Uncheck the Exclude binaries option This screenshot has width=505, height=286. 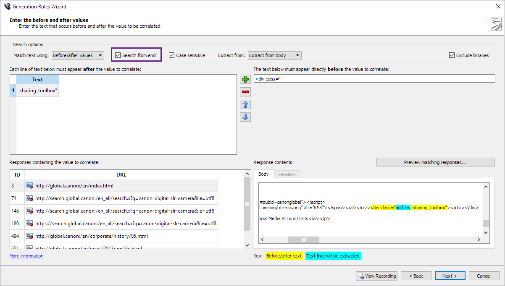coord(452,55)
